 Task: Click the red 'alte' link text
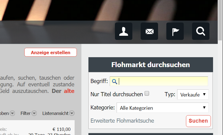coord(69,91)
